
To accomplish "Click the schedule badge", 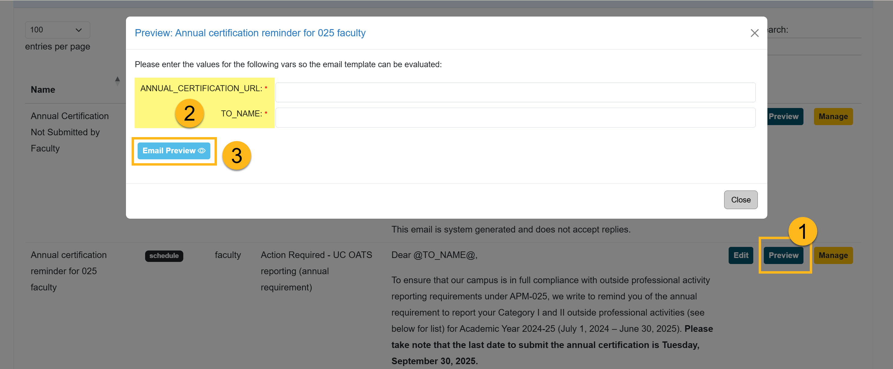I will (164, 256).
